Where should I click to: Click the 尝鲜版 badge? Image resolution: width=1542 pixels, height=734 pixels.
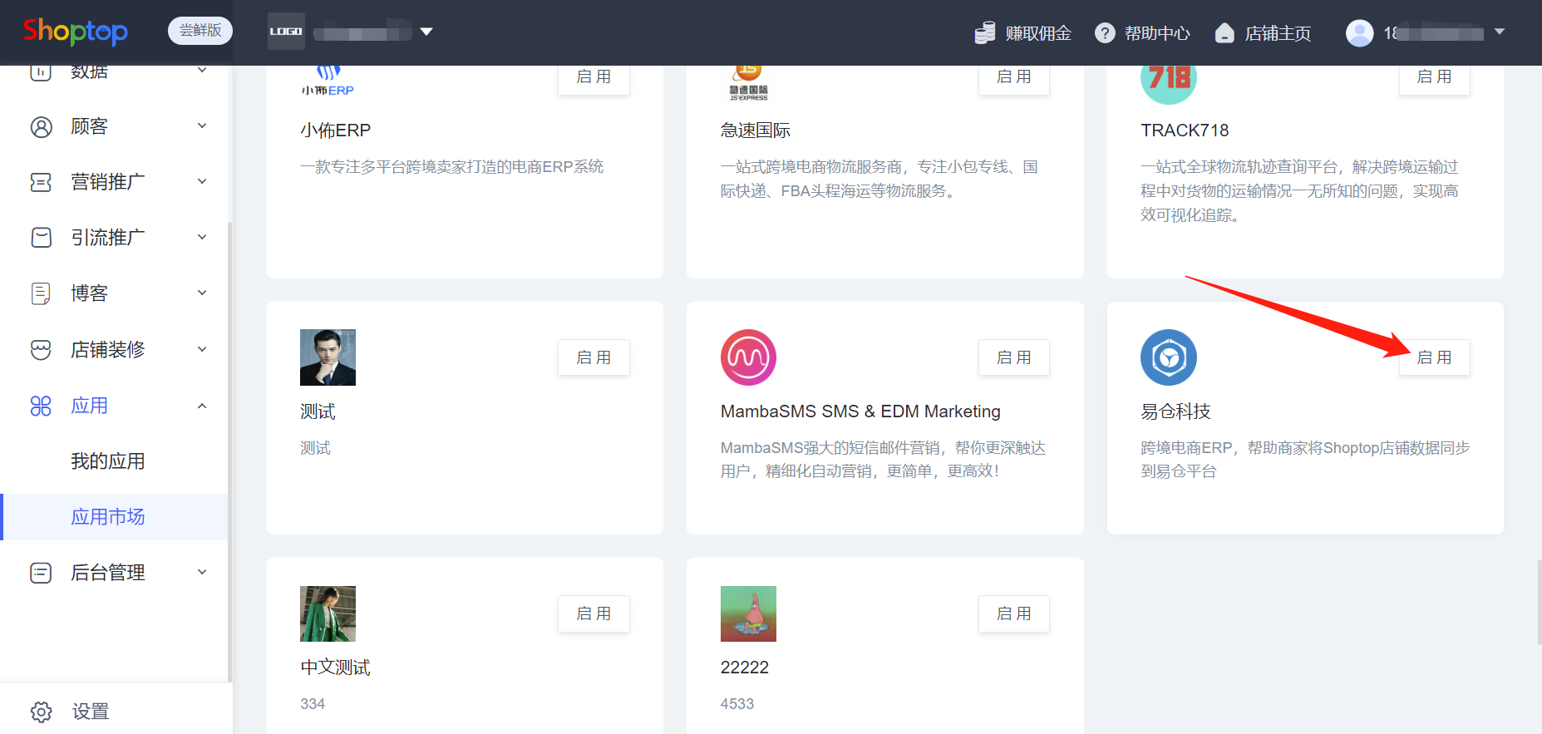point(200,31)
